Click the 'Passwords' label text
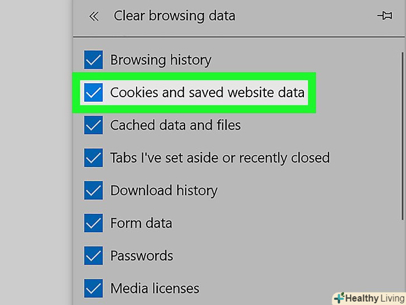 [x=142, y=256]
